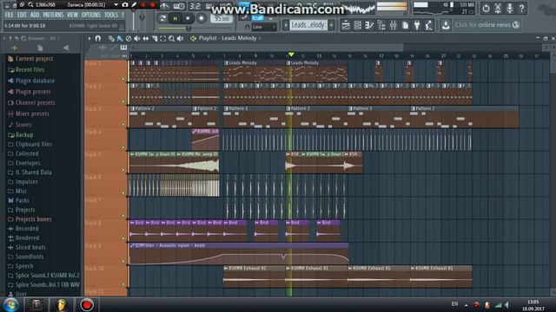Click the tempo display 95.000
This screenshot has width=556, height=312.
tap(222, 18)
